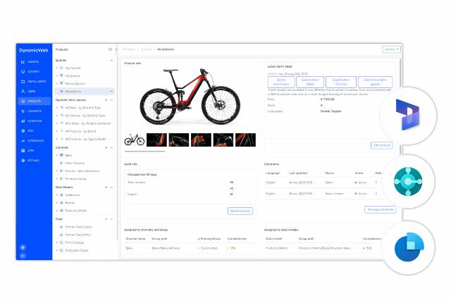This screenshot has width=451, height=301.
Task: Expand the Bikes channel tree item
Action: pos(57,155)
